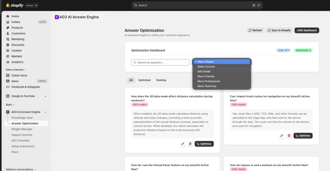The width and height of the screenshot is (330, 171).
Task: Click the 33834 Inbox count badge
Action: tap(42, 81)
